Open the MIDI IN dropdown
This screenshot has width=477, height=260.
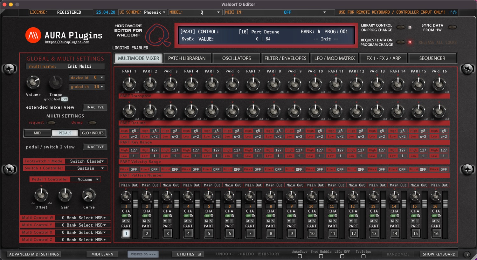(280, 12)
